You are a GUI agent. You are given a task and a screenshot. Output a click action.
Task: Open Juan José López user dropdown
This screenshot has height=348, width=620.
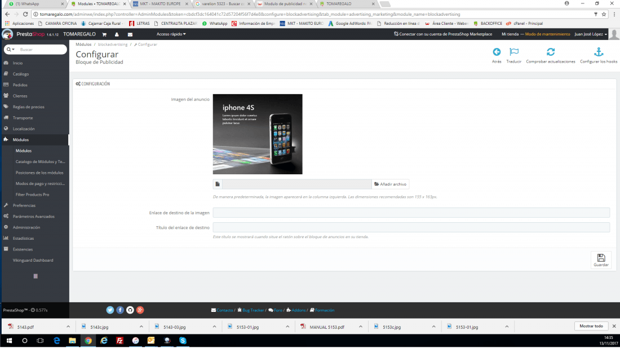point(591,34)
